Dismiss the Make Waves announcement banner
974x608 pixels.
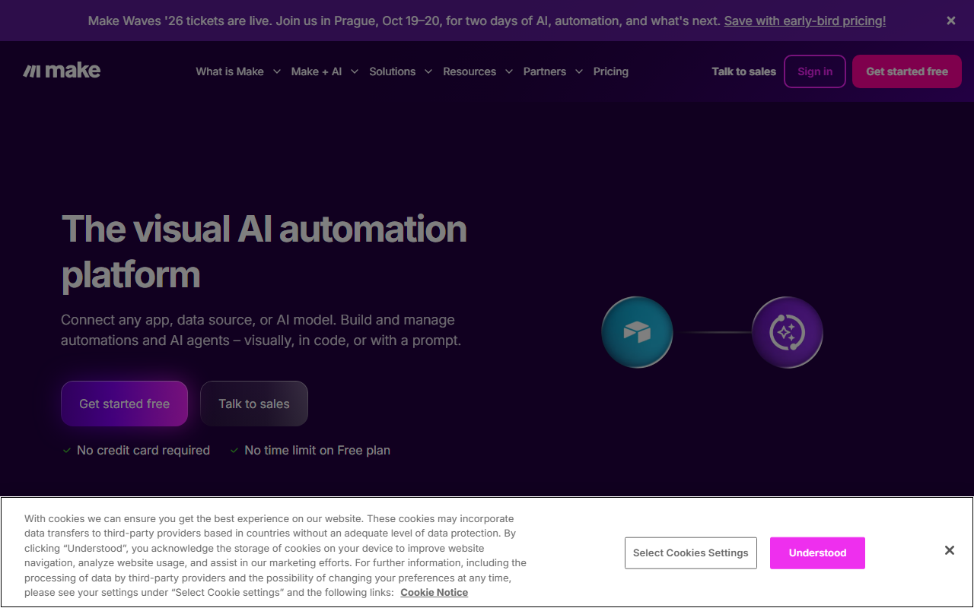coord(951,21)
